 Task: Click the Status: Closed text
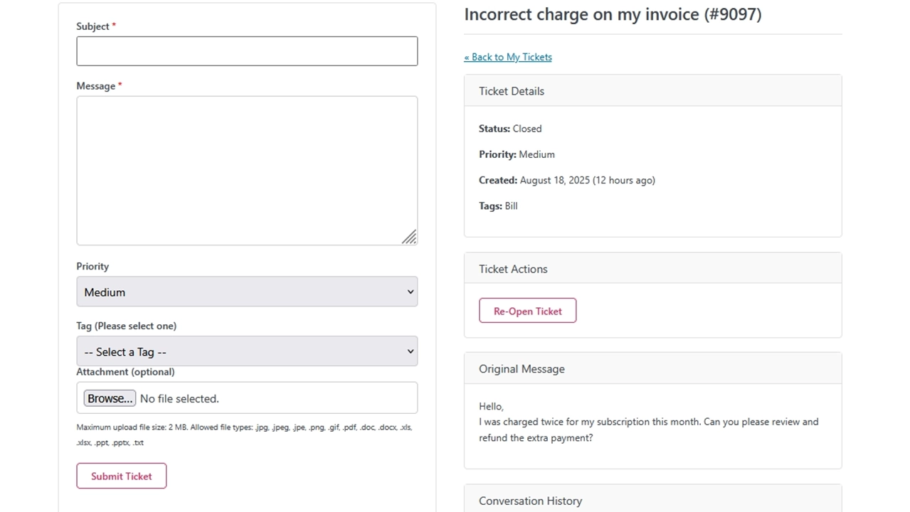510,129
